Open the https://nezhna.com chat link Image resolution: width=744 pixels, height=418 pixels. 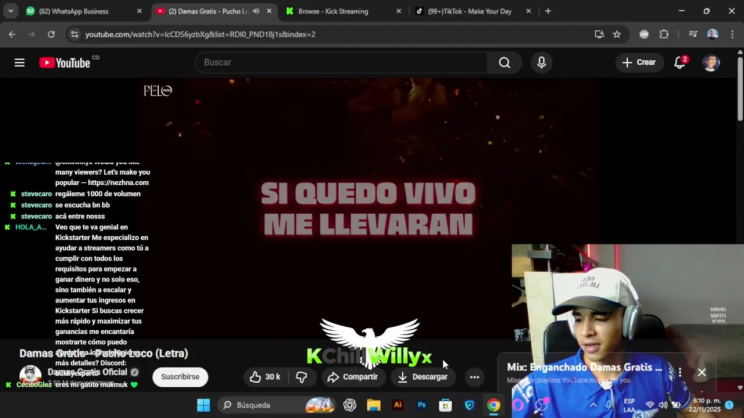[119, 182]
